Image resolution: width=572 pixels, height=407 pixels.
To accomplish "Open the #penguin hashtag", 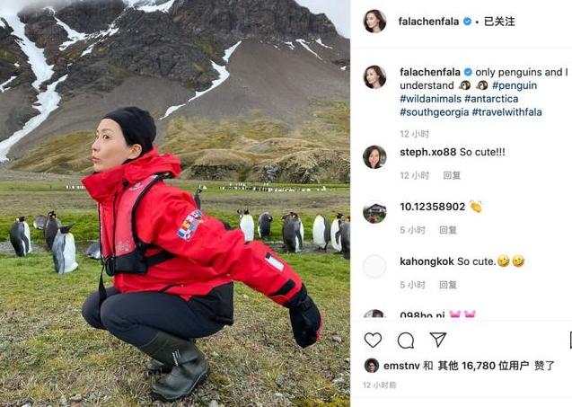I will (x=515, y=85).
